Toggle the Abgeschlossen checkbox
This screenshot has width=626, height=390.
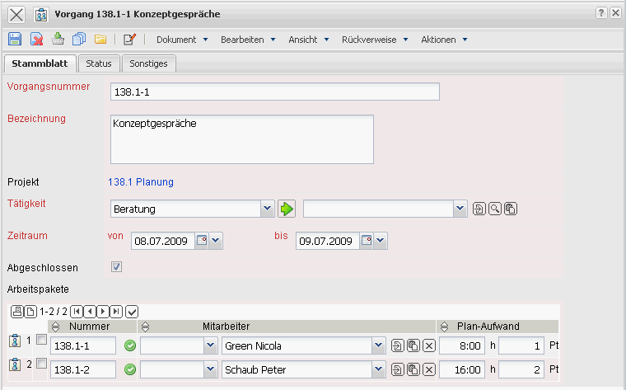tap(117, 266)
